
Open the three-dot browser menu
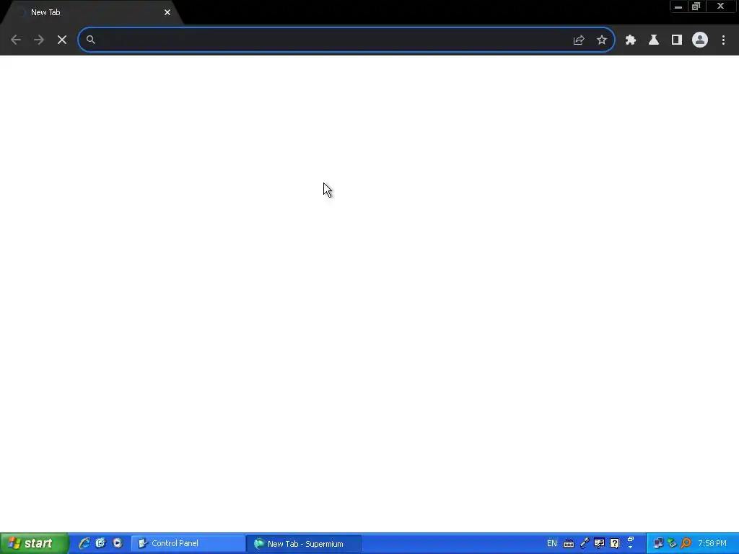[723, 40]
